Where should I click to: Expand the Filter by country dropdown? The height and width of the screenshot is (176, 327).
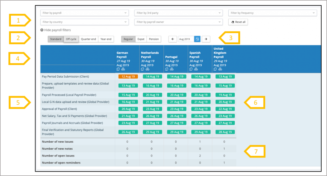point(85,22)
